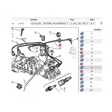Image resolution: width=112 pixels, height=112 pixels.
Task: Click the code 7 cell
Action: click(x=92, y=64)
